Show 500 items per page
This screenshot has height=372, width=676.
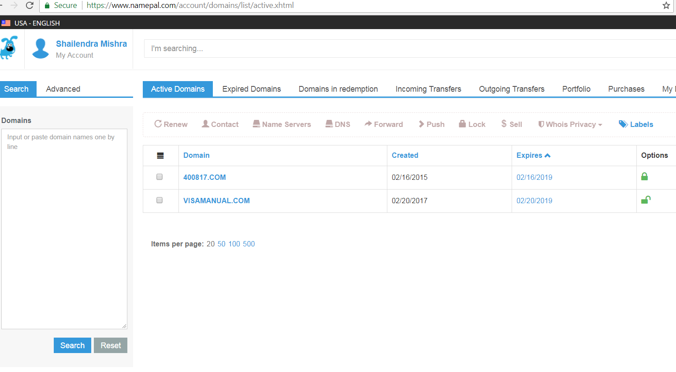[249, 244]
